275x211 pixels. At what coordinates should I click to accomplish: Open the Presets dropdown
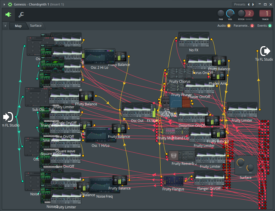[239, 4]
